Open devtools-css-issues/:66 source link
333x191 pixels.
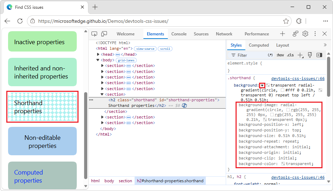tap(298, 79)
